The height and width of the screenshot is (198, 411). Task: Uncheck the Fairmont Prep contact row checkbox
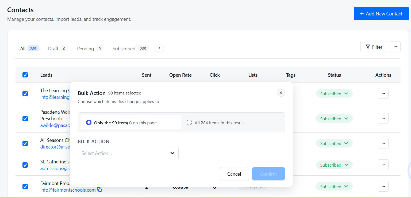(25, 187)
